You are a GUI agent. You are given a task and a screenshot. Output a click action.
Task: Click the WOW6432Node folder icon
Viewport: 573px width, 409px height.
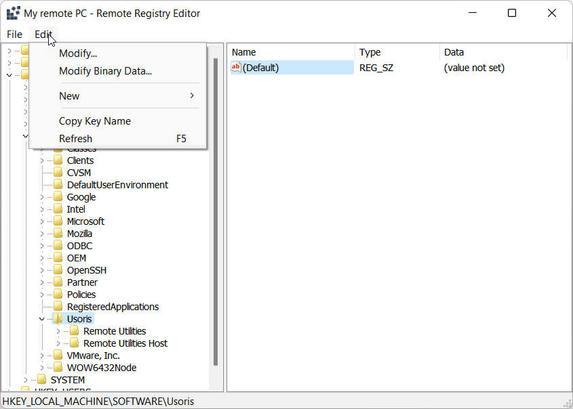coord(58,368)
